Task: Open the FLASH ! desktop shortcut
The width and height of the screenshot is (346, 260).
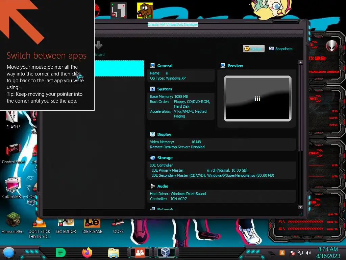Action: point(13,120)
